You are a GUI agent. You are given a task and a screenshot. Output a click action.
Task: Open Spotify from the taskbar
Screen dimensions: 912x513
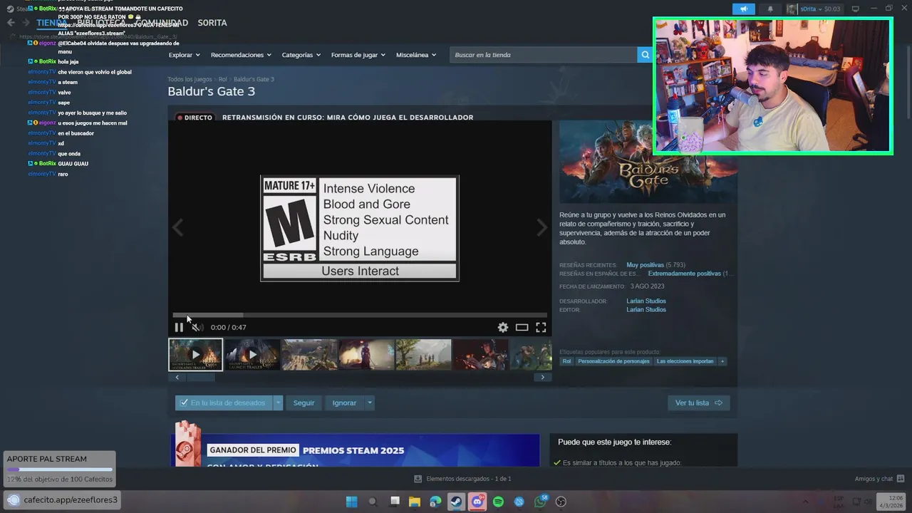[x=498, y=502]
